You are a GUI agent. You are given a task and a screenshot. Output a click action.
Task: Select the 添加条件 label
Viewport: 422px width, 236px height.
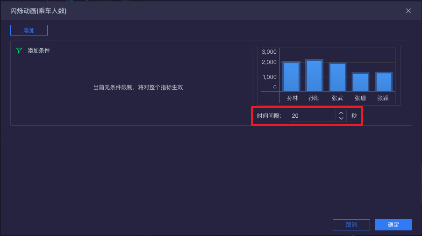[38, 50]
